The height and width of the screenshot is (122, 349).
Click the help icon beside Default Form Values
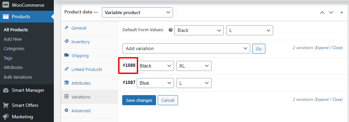pos(171,30)
